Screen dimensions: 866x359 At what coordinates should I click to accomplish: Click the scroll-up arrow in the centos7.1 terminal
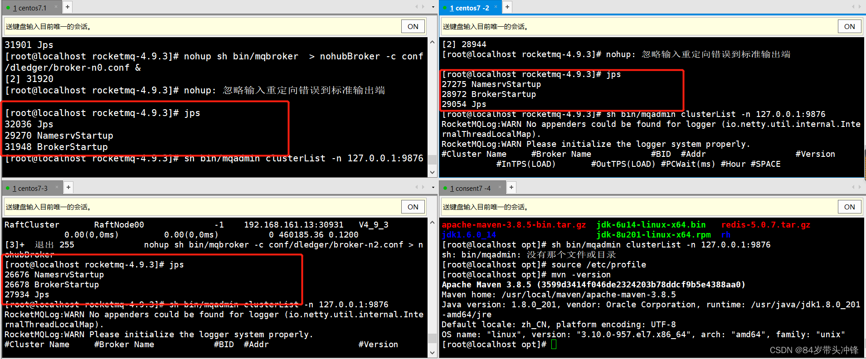[432, 42]
